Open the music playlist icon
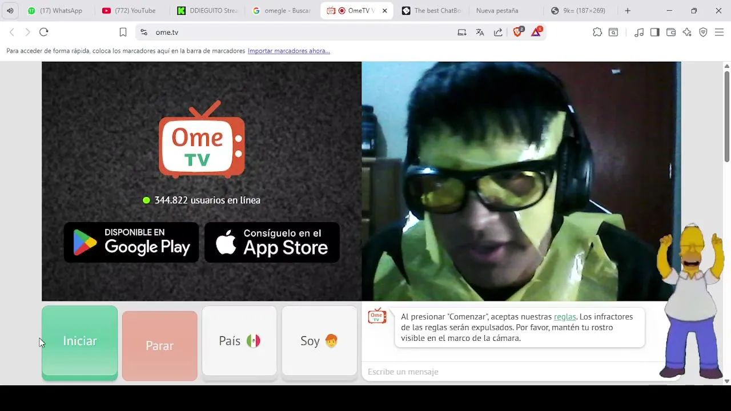The height and width of the screenshot is (411, 731). point(639,33)
